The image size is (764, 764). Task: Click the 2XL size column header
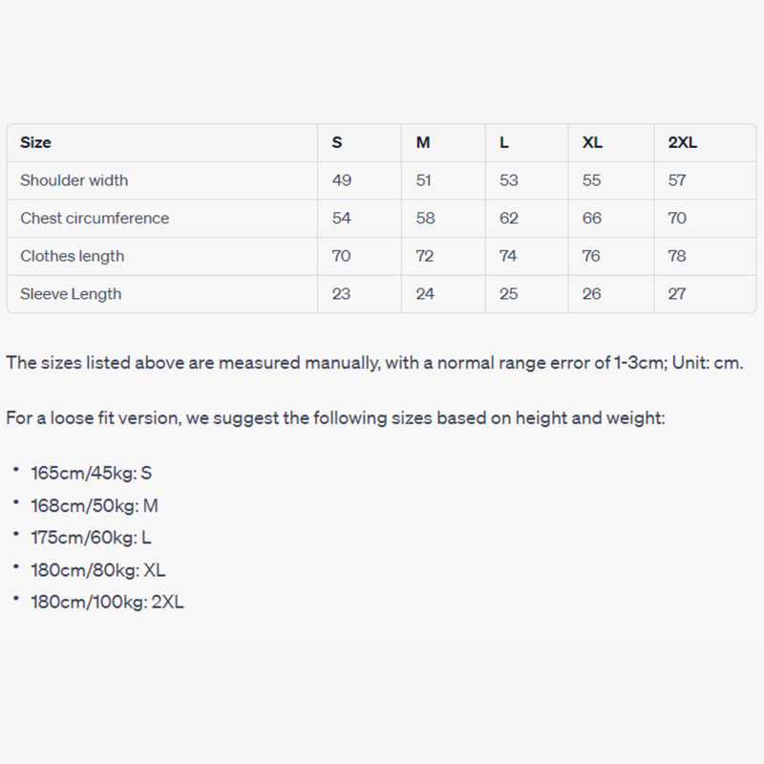(683, 142)
